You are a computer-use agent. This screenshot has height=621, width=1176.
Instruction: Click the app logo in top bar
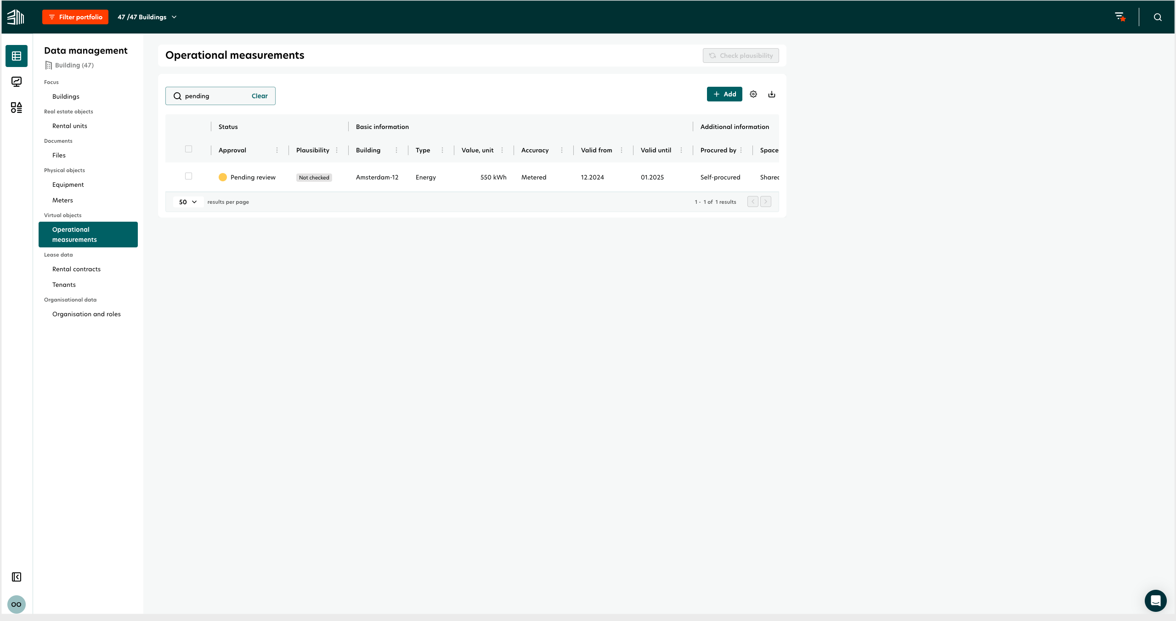tap(16, 17)
